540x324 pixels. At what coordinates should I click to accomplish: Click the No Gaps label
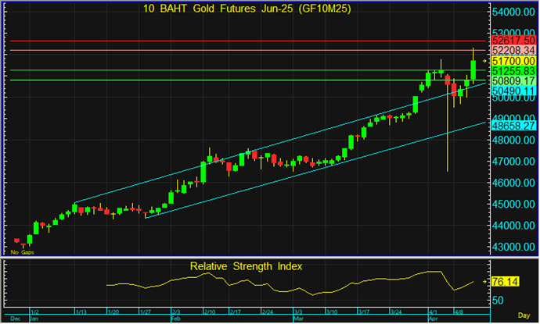(x=21, y=252)
